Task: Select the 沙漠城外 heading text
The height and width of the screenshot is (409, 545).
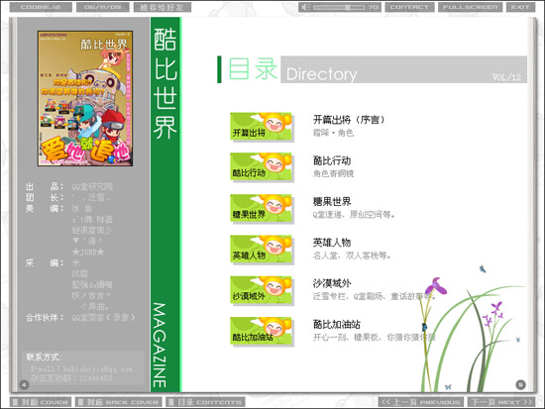Action: tap(332, 283)
